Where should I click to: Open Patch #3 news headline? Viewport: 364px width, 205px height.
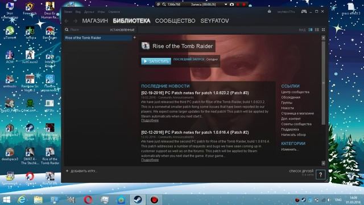[x=195, y=93]
